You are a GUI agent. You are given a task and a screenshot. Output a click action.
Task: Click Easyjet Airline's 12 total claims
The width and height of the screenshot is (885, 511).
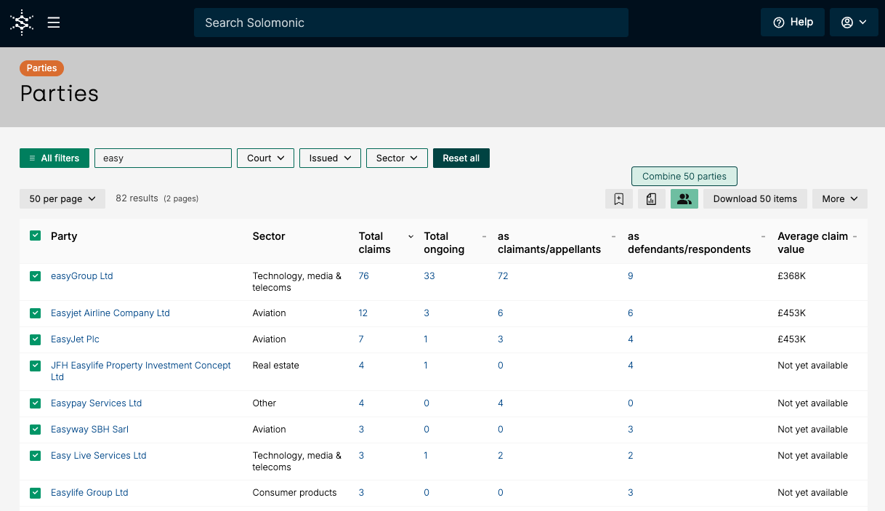(x=363, y=313)
